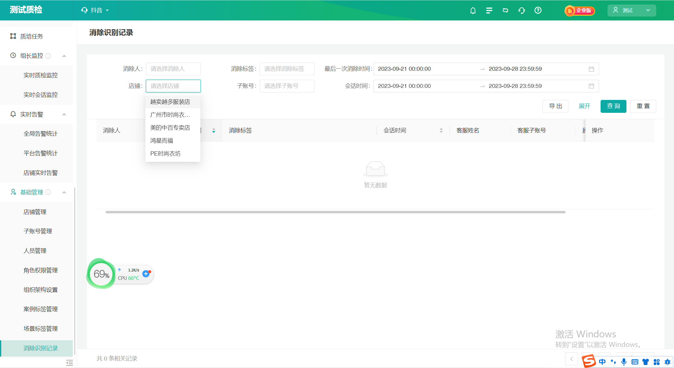Click the 69% memory accelerator ball

[x=101, y=274]
